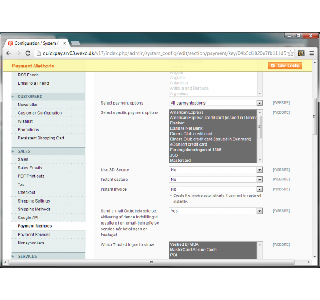Open the Chrome hamburger menu

[x=312, y=53]
